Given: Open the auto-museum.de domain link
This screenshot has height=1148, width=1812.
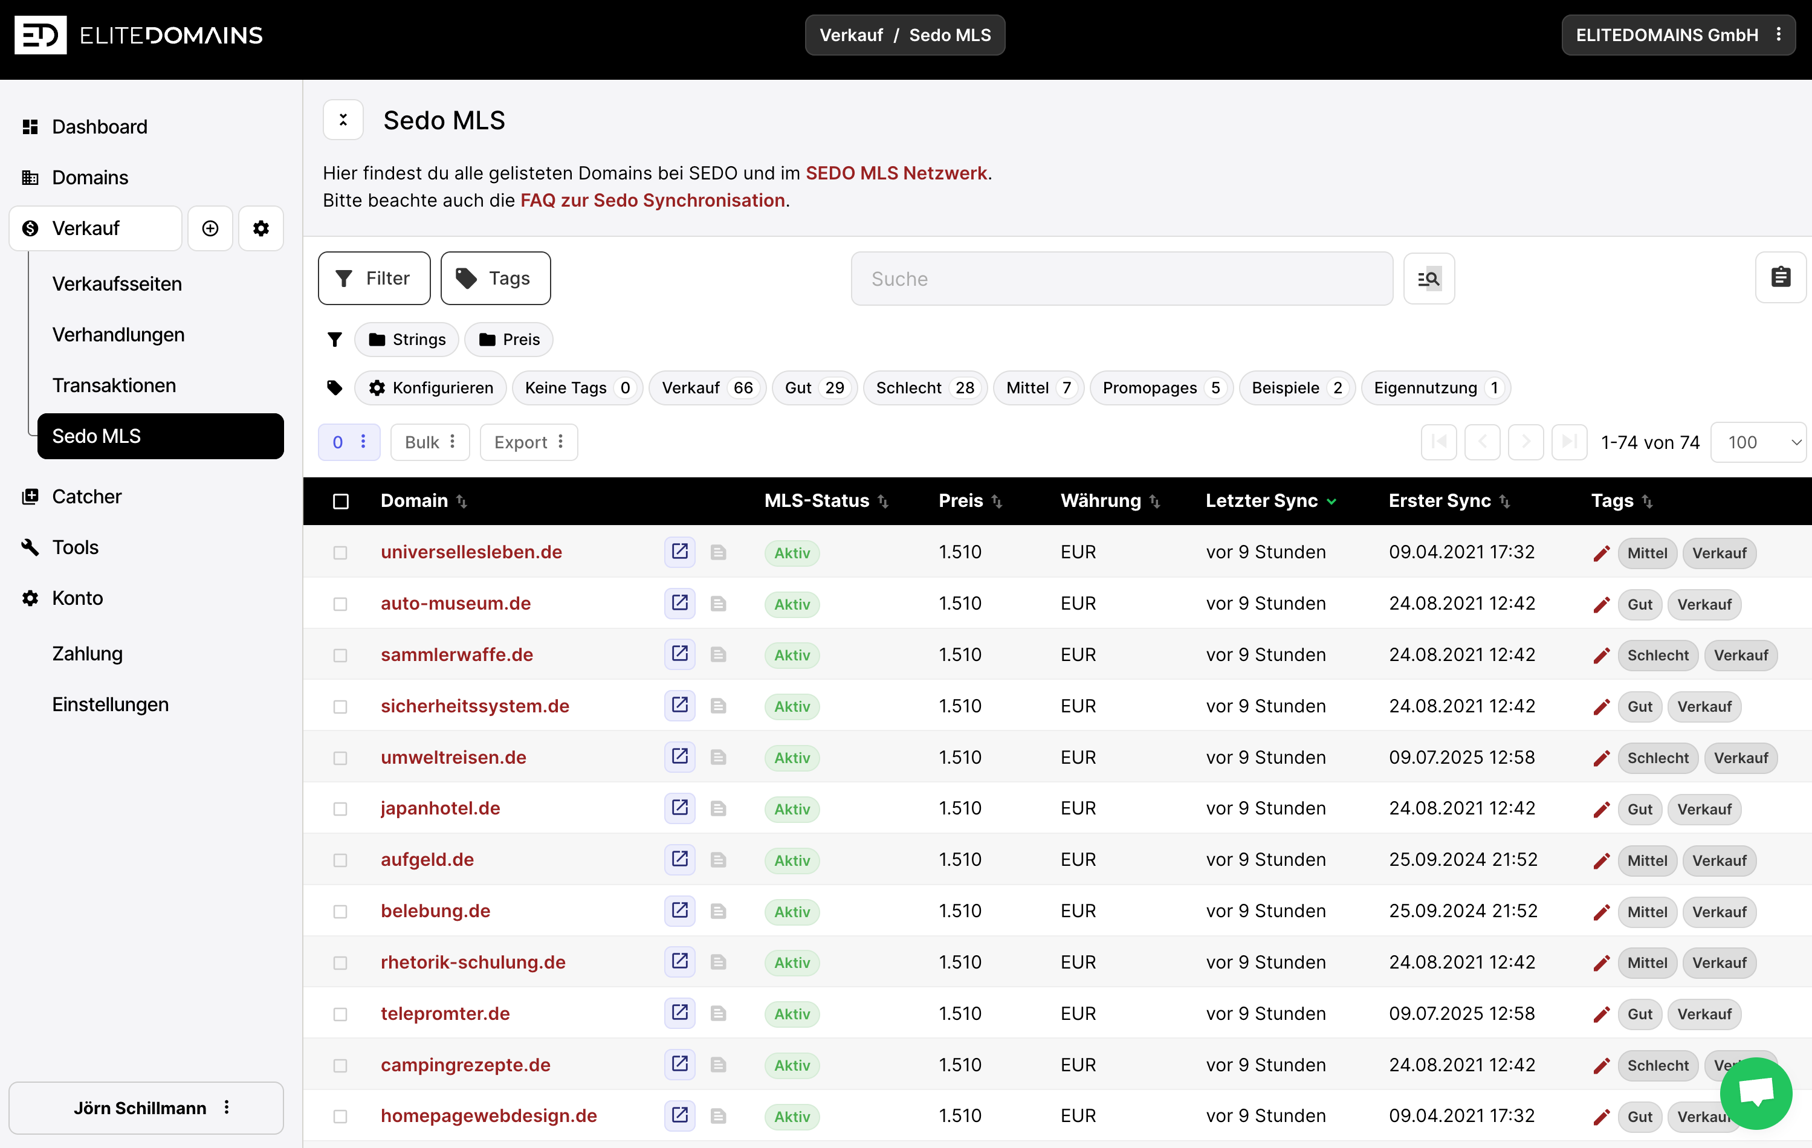Looking at the screenshot, I should (x=456, y=604).
